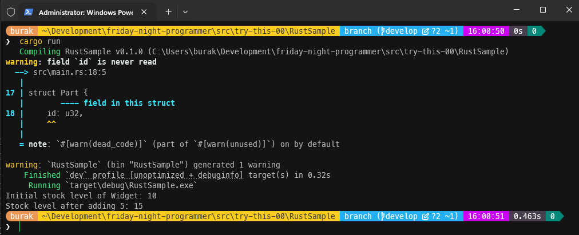The width and height of the screenshot is (579, 235).
Task: Click the 'Stock level after adding 5: 15' output
Action: (74, 206)
